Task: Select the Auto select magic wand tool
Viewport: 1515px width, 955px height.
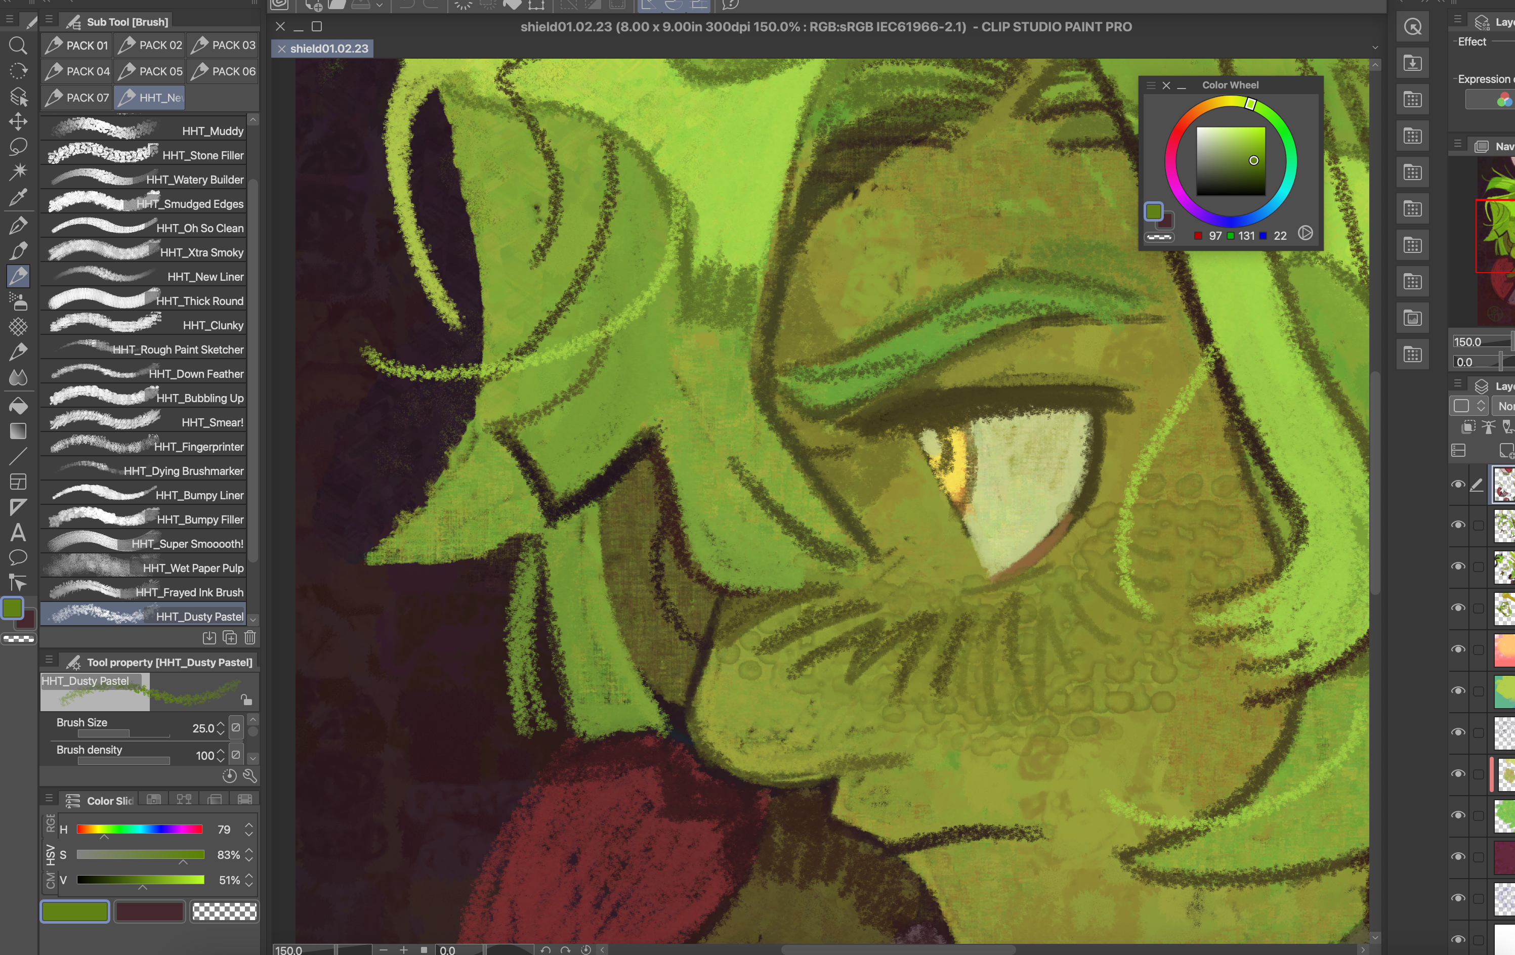Action: pos(18,171)
